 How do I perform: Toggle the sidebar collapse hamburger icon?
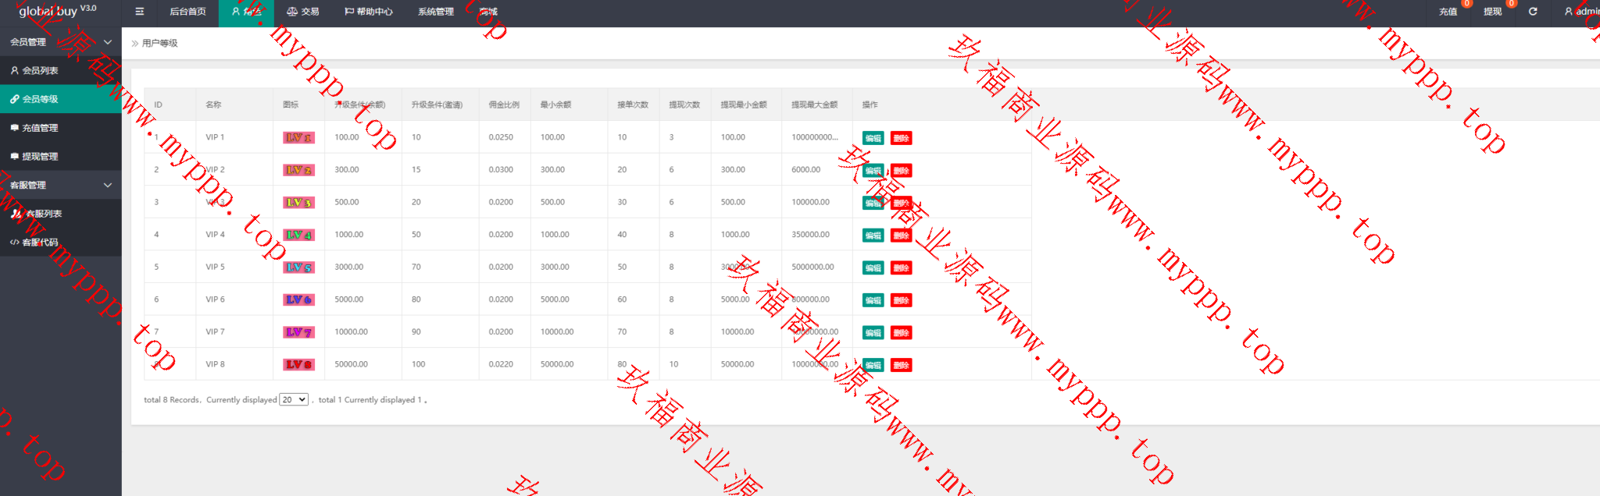click(x=139, y=12)
